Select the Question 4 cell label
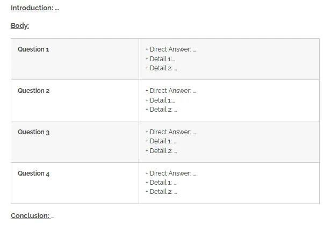 33,173
